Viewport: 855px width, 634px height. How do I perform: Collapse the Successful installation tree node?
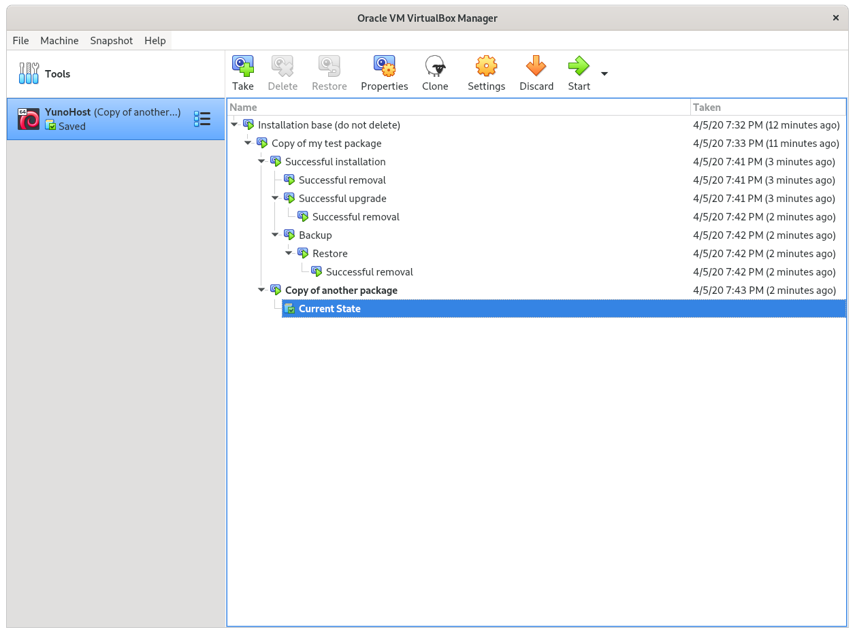point(261,162)
